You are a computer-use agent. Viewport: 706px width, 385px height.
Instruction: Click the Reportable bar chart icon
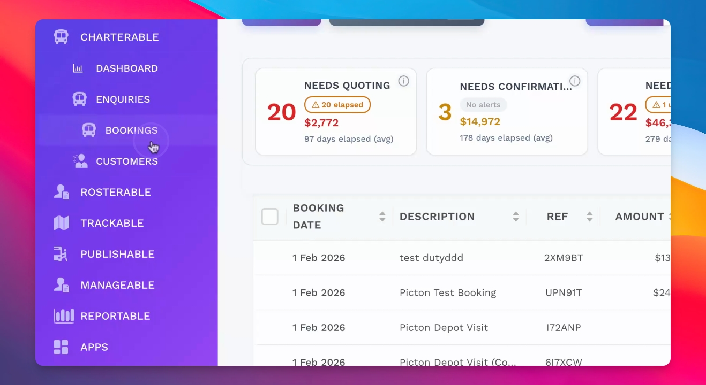tap(64, 316)
